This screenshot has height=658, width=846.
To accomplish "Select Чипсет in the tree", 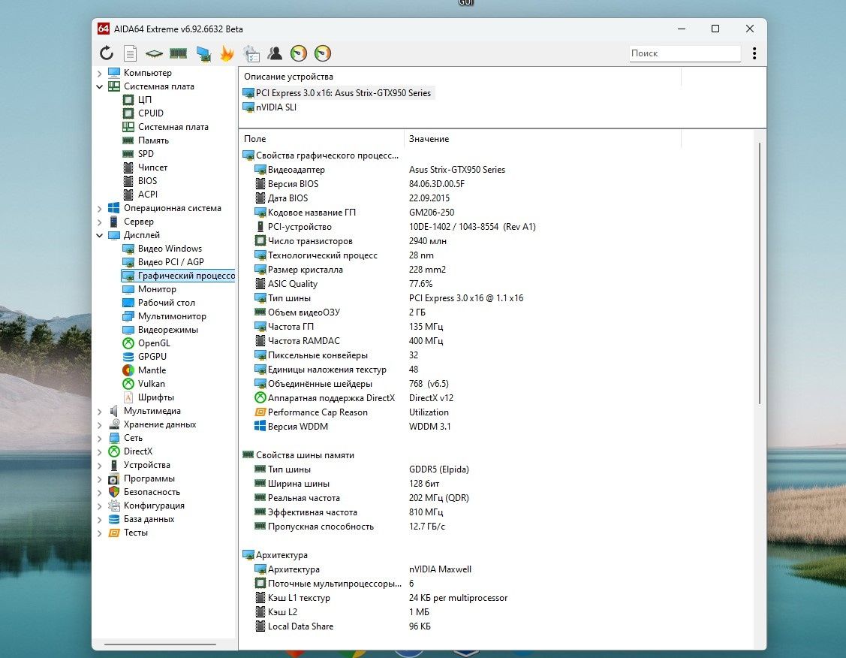I will [x=152, y=168].
